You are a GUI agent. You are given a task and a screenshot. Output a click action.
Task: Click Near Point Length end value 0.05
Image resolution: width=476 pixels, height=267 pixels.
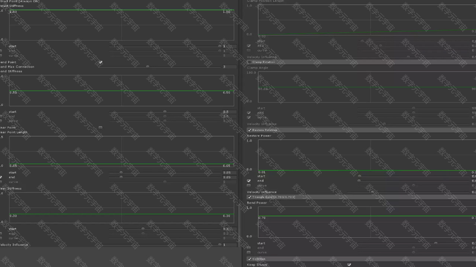click(x=229, y=177)
